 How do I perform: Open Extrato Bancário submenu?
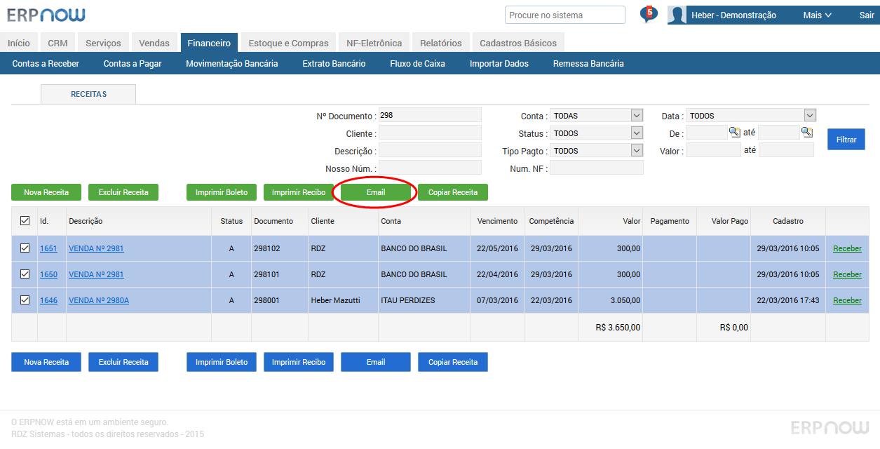334,63
